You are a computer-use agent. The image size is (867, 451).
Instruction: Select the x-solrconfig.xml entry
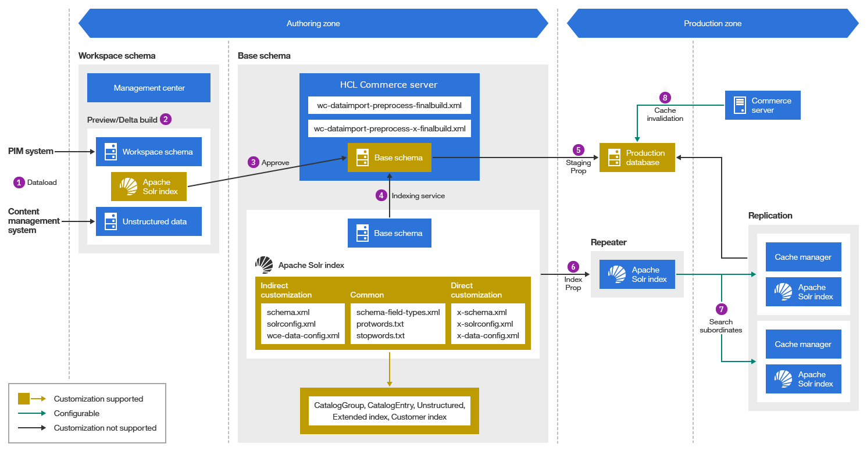pos(485,324)
